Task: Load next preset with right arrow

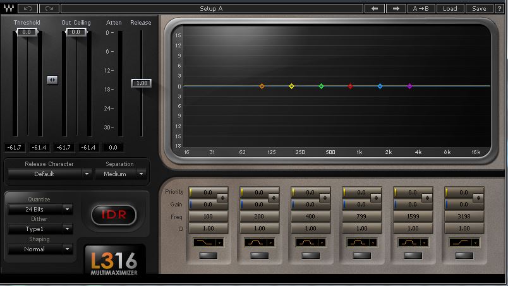Action: click(x=396, y=9)
